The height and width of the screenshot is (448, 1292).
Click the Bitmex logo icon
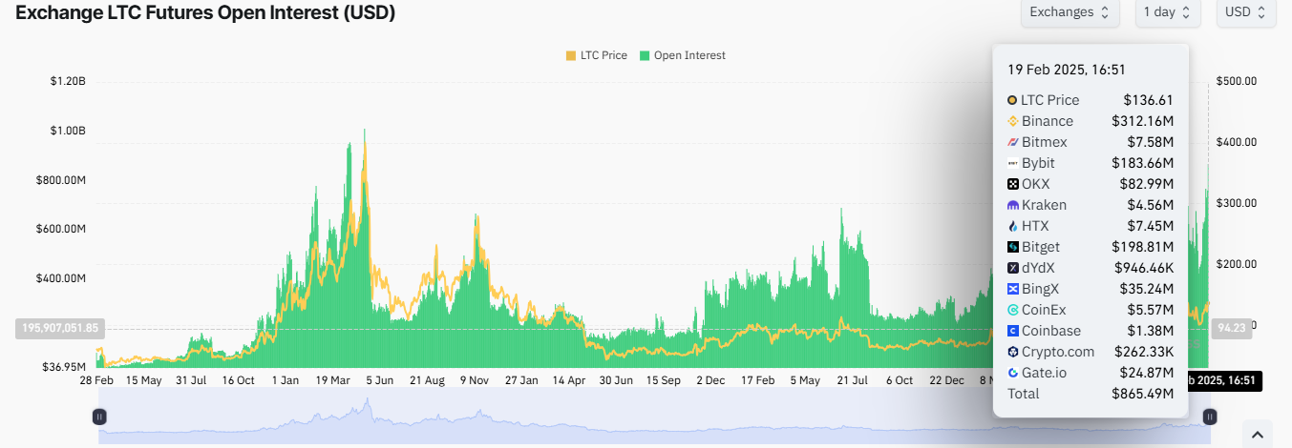pos(1012,142)
